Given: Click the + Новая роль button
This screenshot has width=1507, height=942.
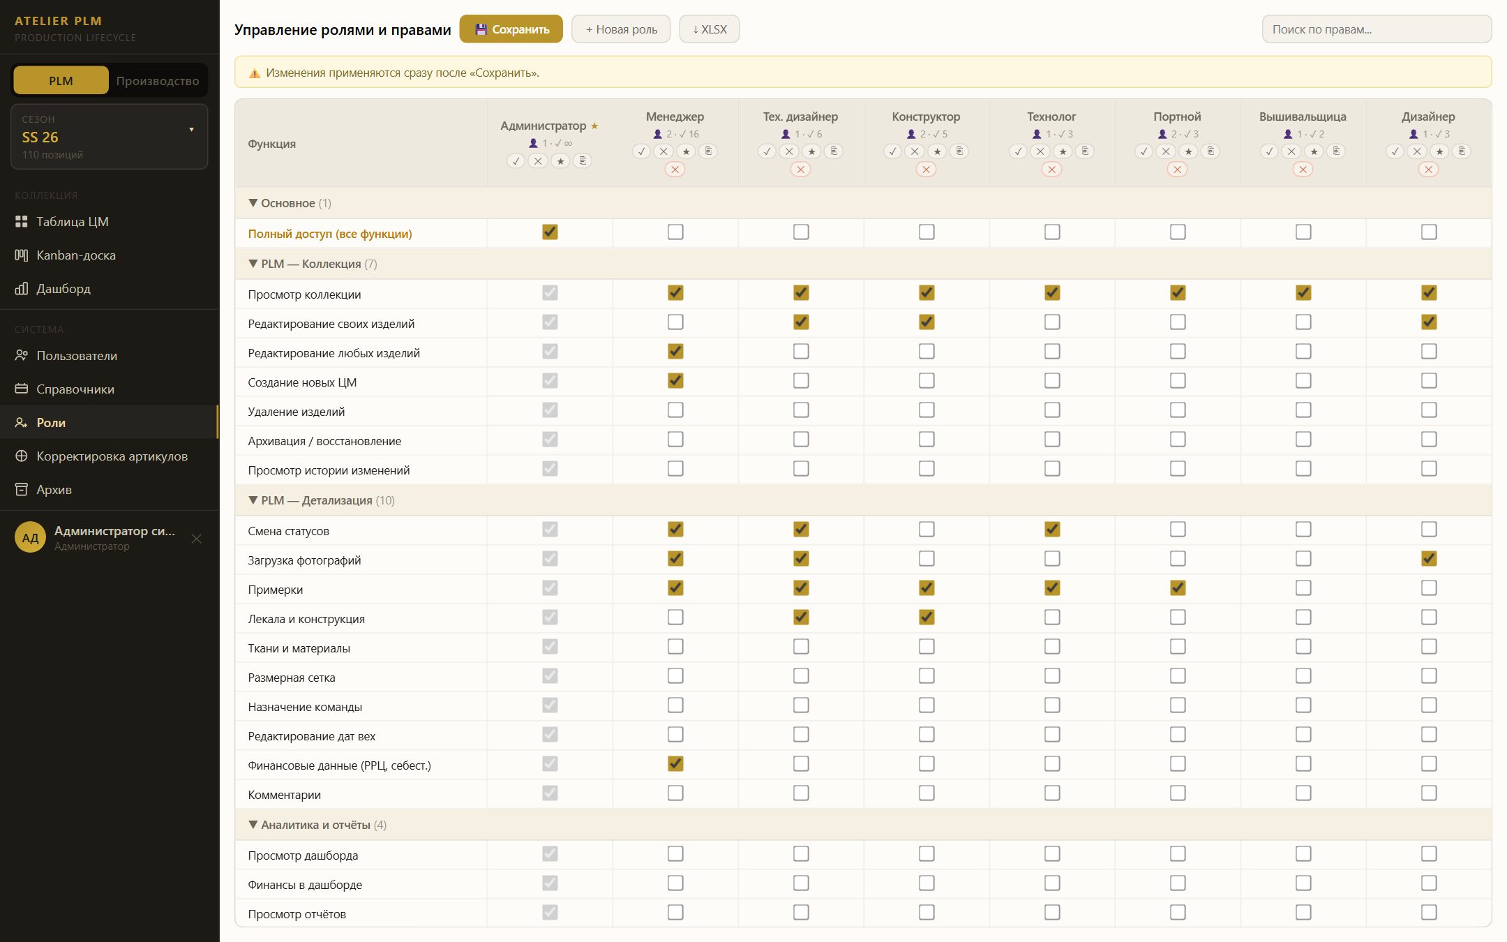Looking at the screenshot, I should (621, 29).
